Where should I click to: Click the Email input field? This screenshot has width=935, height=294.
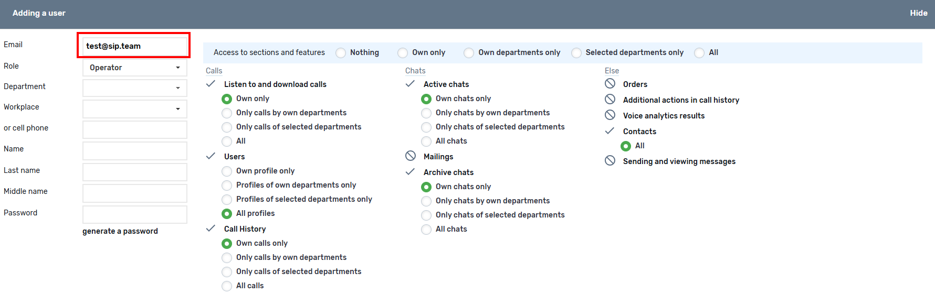134,46
